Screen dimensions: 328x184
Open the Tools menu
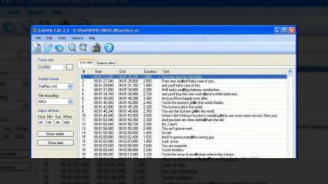[62, 38]
